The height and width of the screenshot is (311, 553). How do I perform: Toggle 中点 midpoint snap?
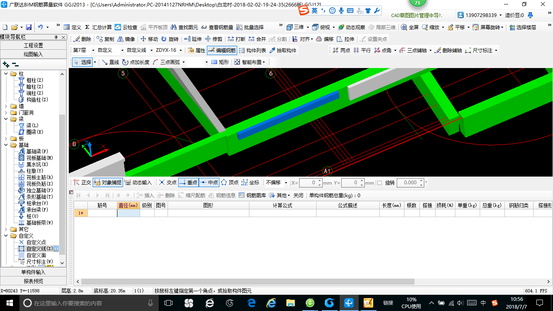[x=209, y=183]
